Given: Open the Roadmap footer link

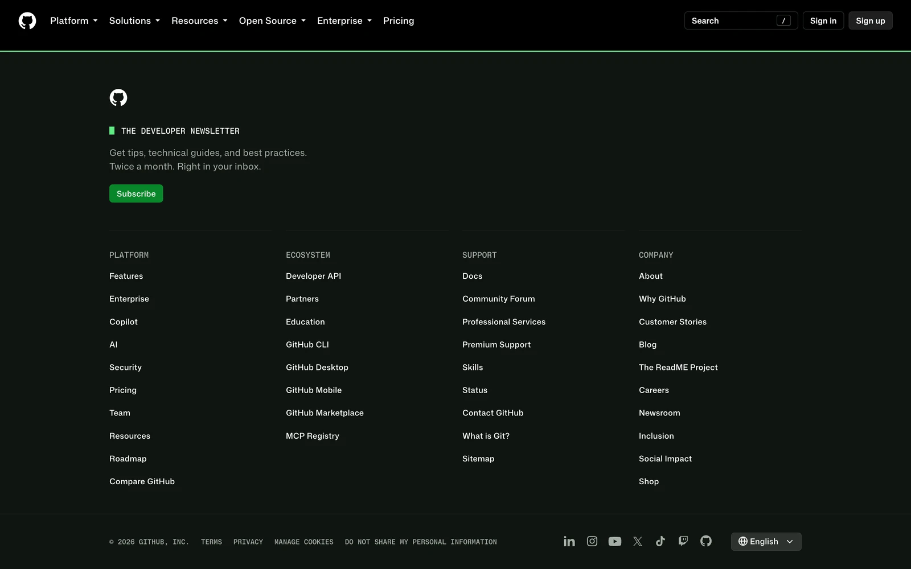Looking at the screenshot, I should 128,459.
